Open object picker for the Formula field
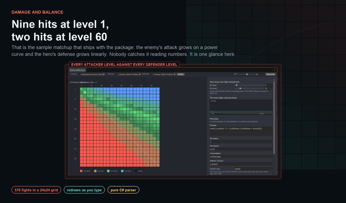Screen dimensions: 346x203 pyautogui.click(x=104, y=74)
